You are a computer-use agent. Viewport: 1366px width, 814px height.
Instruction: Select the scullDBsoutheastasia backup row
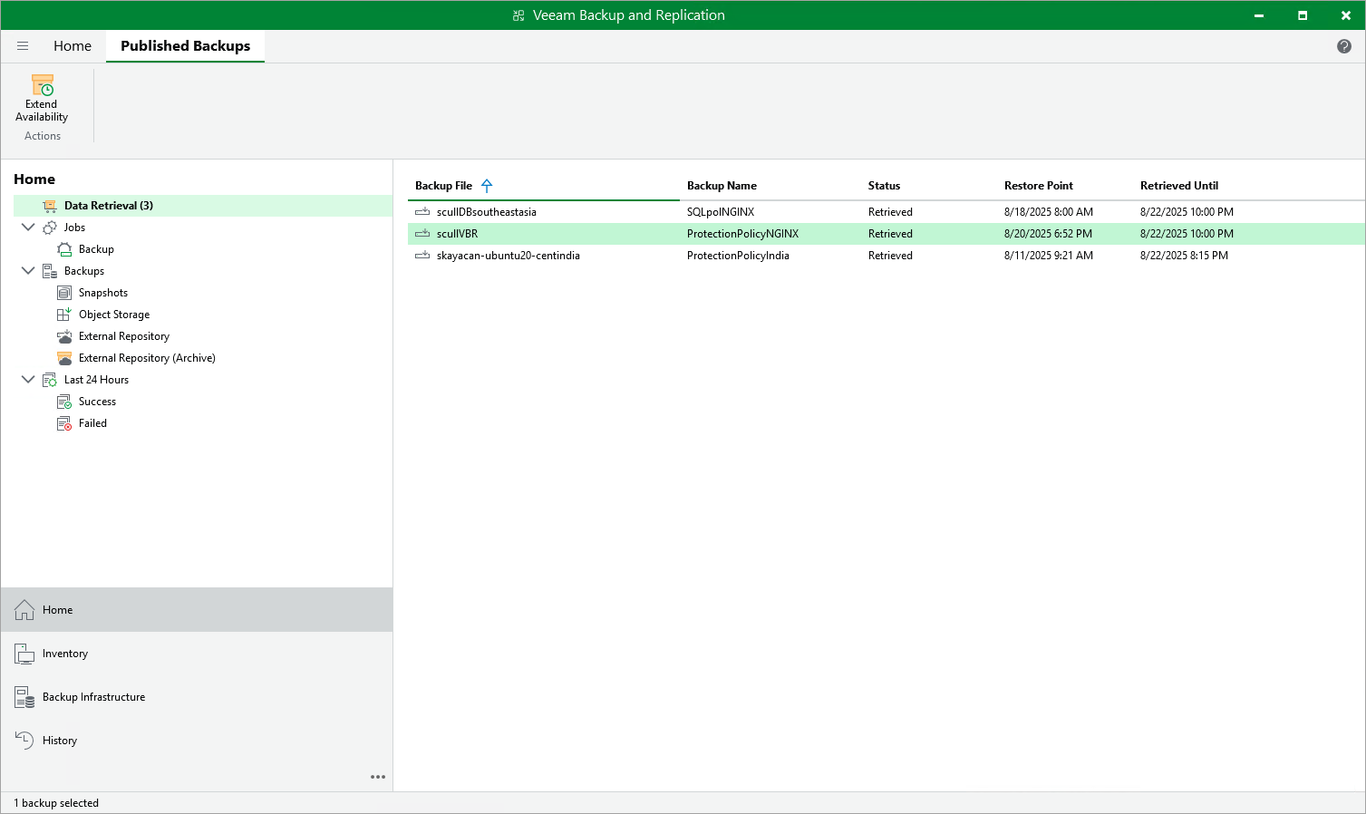(x=886, y=212)
